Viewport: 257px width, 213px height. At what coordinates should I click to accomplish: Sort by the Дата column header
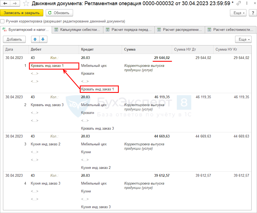(16, 50)
